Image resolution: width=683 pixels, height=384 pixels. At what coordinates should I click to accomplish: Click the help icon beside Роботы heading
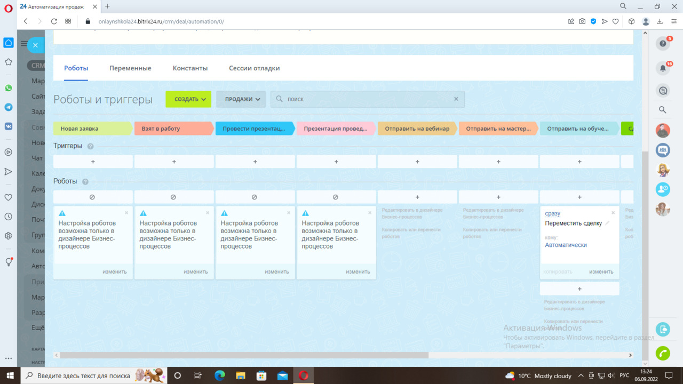[85, 182]
